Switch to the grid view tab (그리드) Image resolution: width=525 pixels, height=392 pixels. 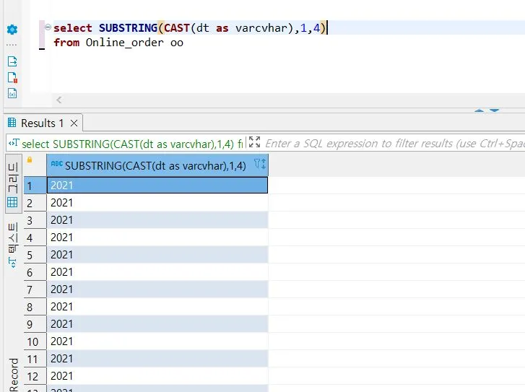coord(13,183)
